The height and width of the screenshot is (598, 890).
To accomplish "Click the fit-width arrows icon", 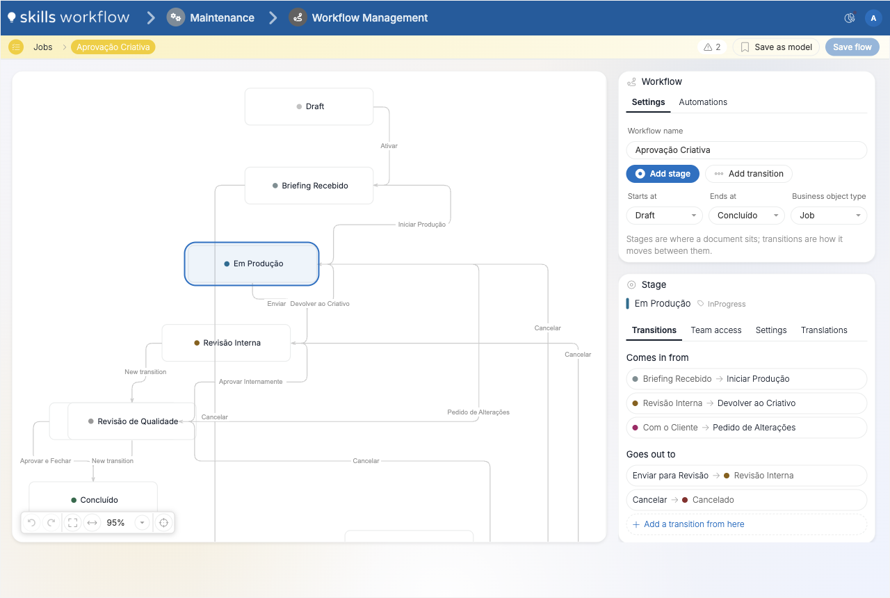I will point(92,523).
